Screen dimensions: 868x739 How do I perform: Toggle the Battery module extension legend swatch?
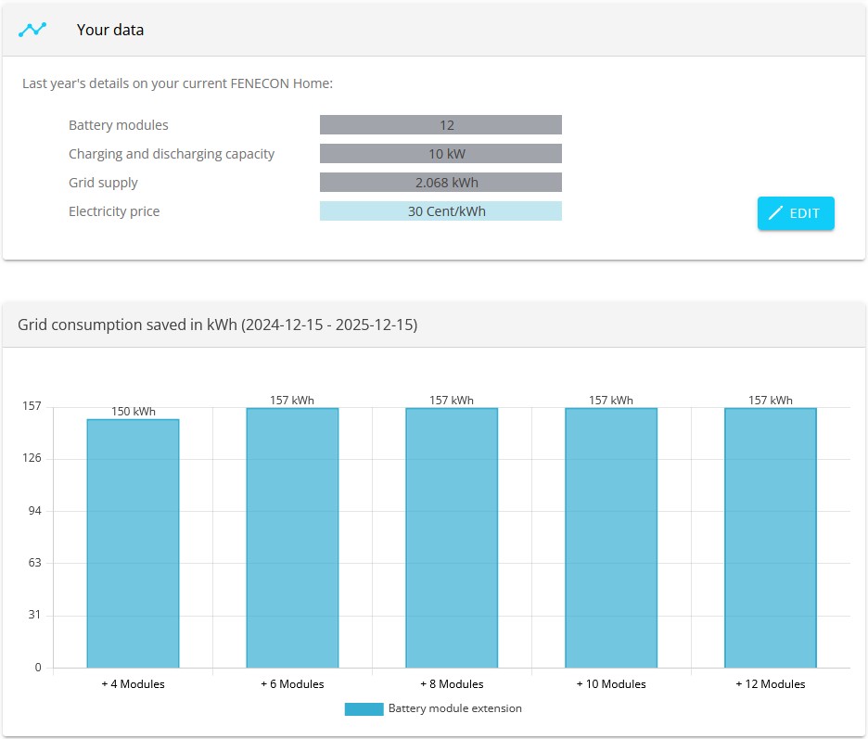tap(364, 709)
